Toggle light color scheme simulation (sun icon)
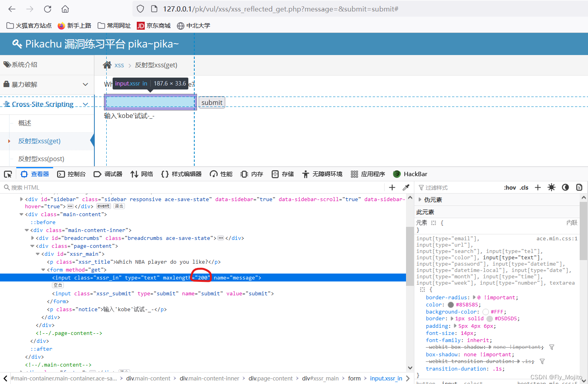The image size is (588, 384). click(x=552, y=187)
